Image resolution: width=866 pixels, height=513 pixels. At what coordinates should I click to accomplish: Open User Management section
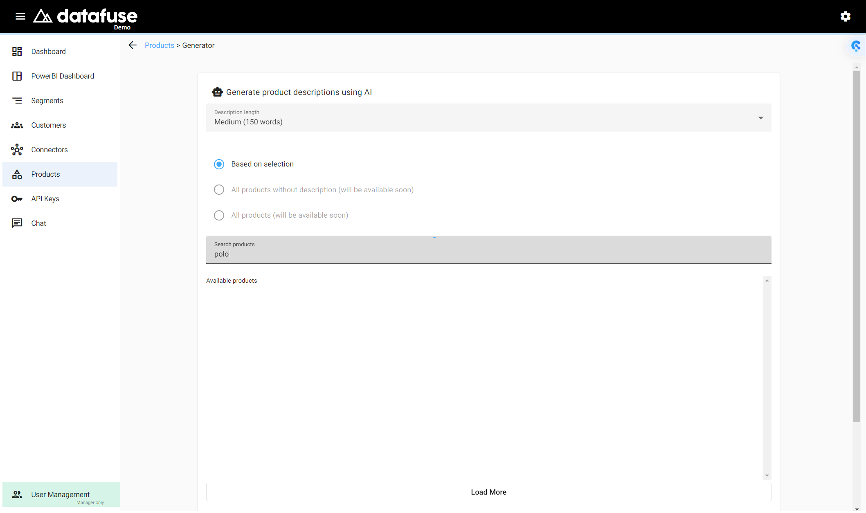click(61, 495)
